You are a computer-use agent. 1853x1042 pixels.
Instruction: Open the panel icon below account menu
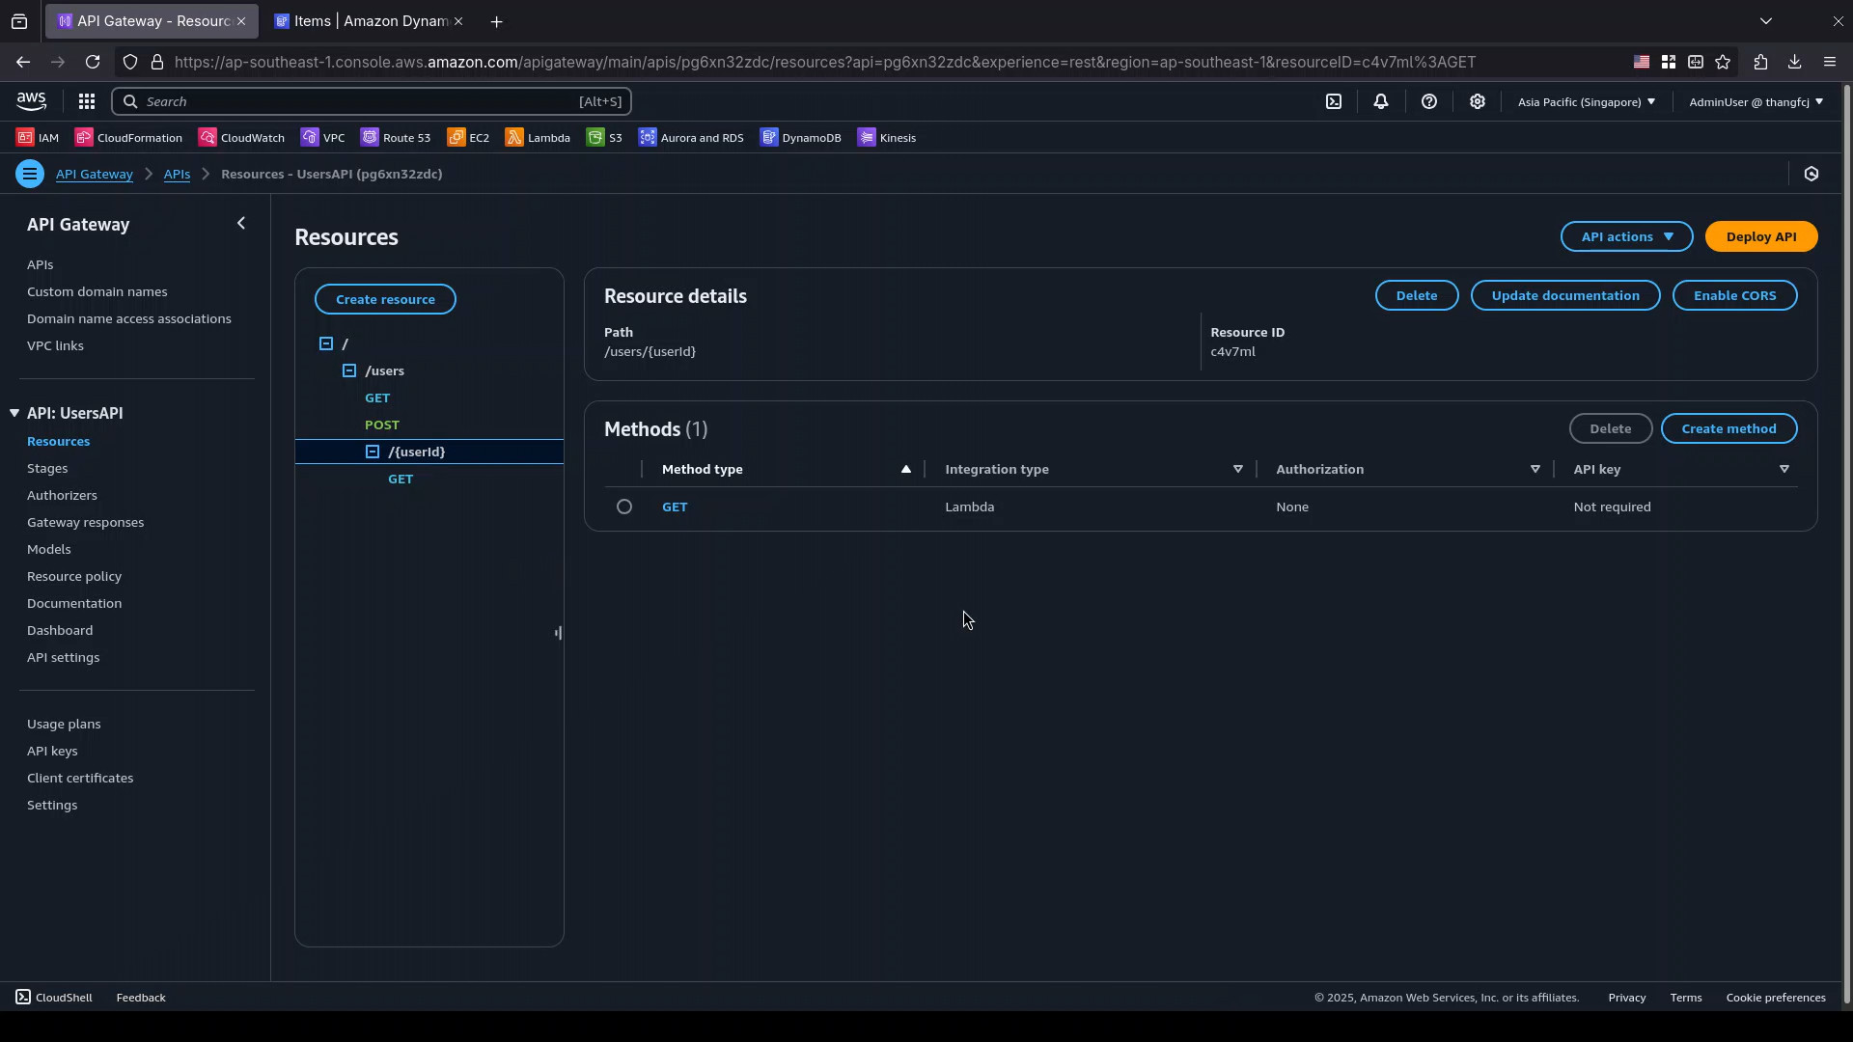(1812, 174)
